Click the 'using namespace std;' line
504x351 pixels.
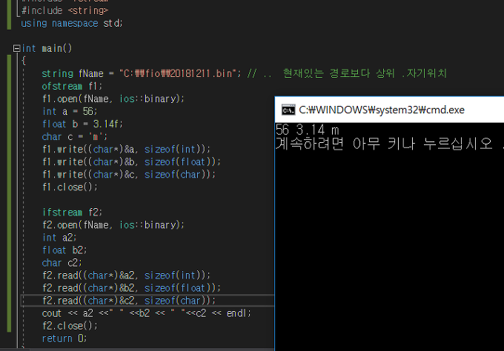[72, 24]
